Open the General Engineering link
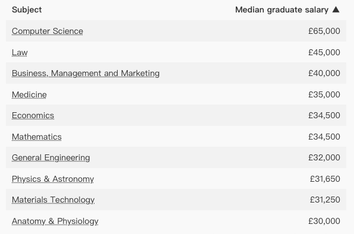 [x=51, y=158]
